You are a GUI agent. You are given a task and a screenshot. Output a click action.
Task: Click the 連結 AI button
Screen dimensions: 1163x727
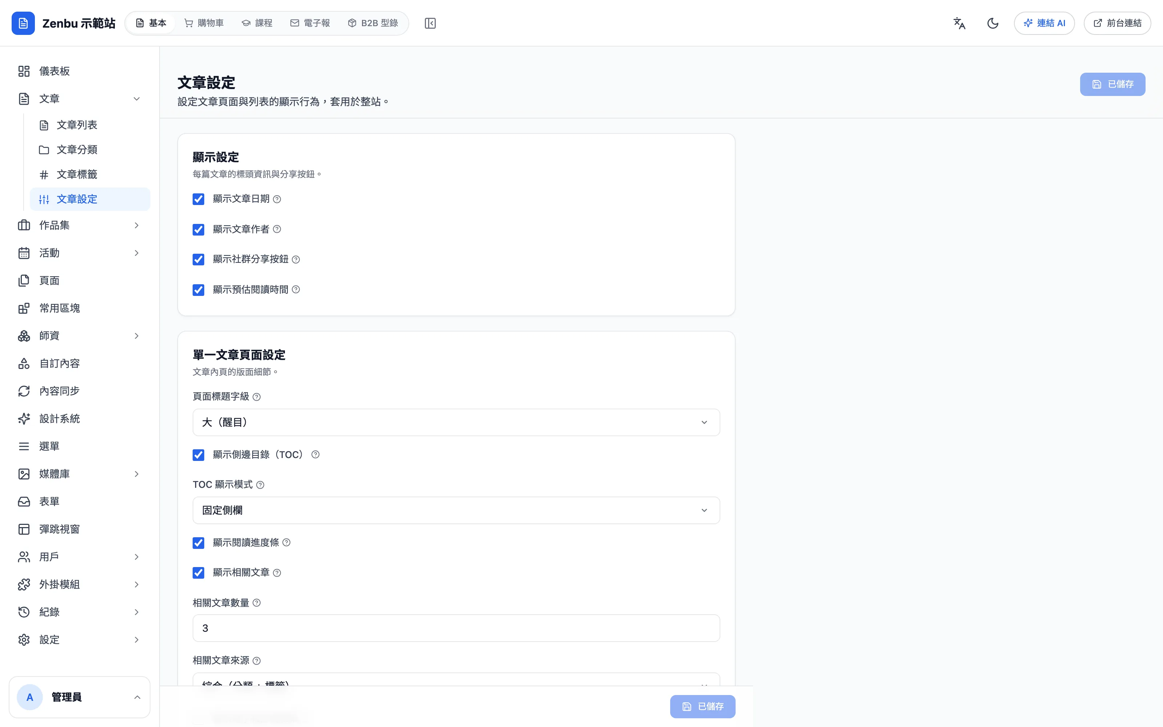[x=1044, y=23]
